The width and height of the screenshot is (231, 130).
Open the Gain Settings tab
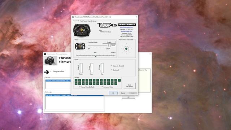pyautogui.click(x=92, y=21)
